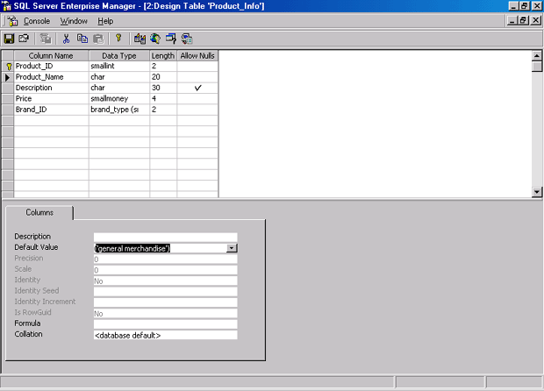Click the Collation field database default
The image size is (544, 391).
coord(166,335)
